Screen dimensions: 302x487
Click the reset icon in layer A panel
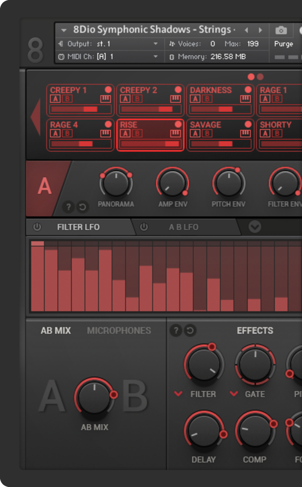[x=82, y=207]
